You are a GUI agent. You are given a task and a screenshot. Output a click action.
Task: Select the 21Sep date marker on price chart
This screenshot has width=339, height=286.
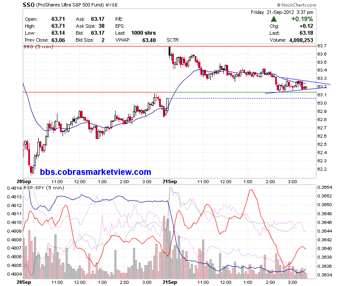tap(169, 181)
